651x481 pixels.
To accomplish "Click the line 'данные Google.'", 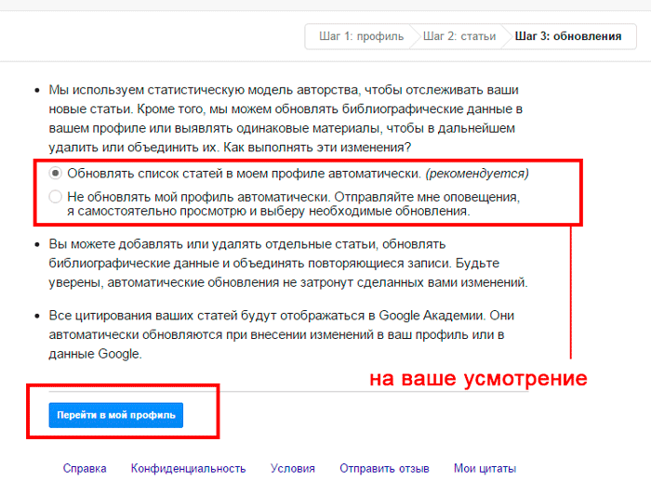I will 95,354.
